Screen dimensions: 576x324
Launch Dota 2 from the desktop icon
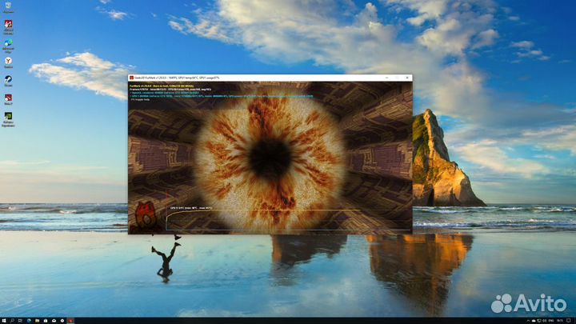tap(8, 99)
